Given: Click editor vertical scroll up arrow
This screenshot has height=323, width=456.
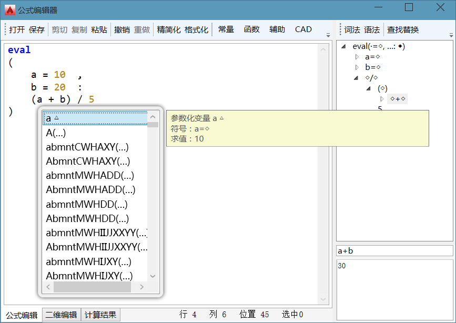Looking at the screenshot, I should [323, 50].
